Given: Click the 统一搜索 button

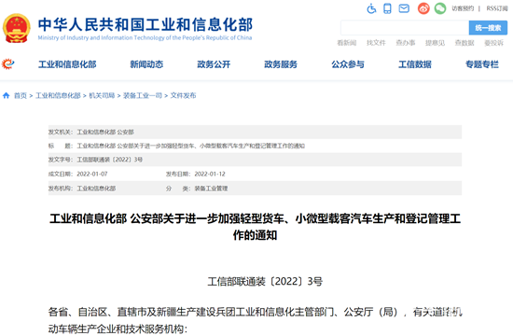Looking at the screenshot, I should tap(488, 28).
